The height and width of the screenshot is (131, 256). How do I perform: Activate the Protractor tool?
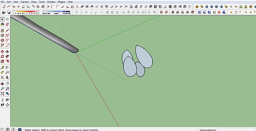tap(2, 73)
